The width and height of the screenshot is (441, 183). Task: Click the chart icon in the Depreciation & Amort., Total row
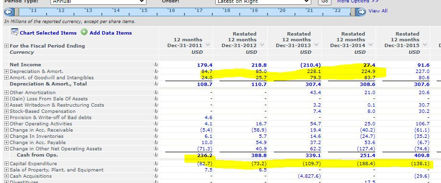(x=155, y=84)
